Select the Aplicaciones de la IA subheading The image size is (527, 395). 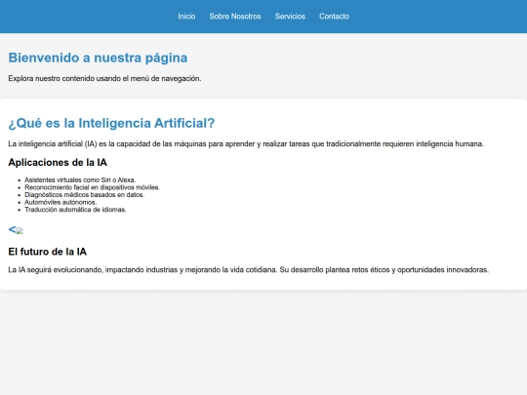point(58,162)
